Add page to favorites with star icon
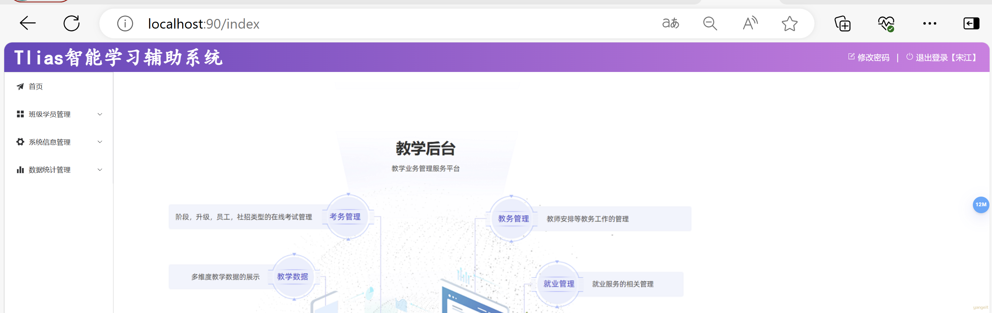The height and width of the screenshot is (313, 992). (790, 23)
